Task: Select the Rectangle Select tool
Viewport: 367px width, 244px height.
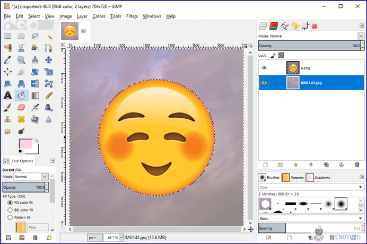Action: pos(8,36)
